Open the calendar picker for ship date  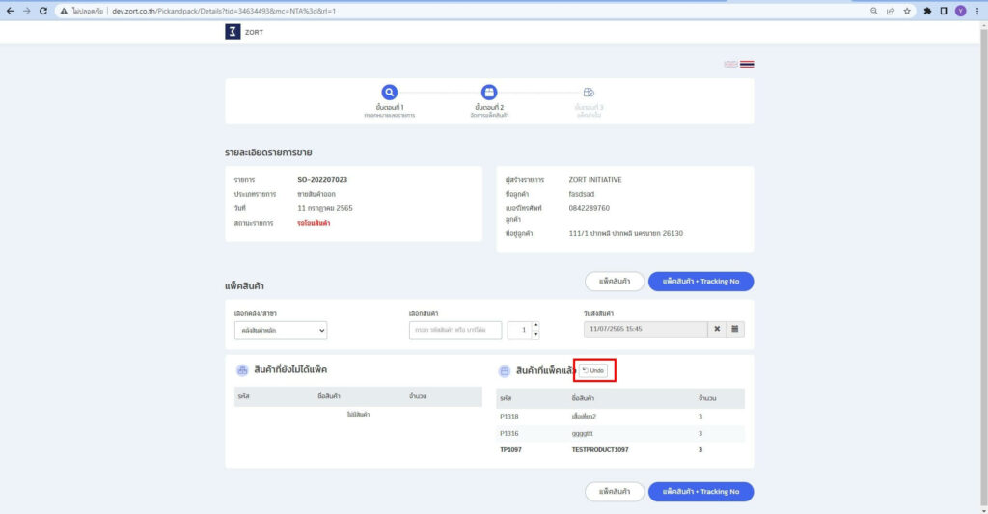tap(735, 330)
